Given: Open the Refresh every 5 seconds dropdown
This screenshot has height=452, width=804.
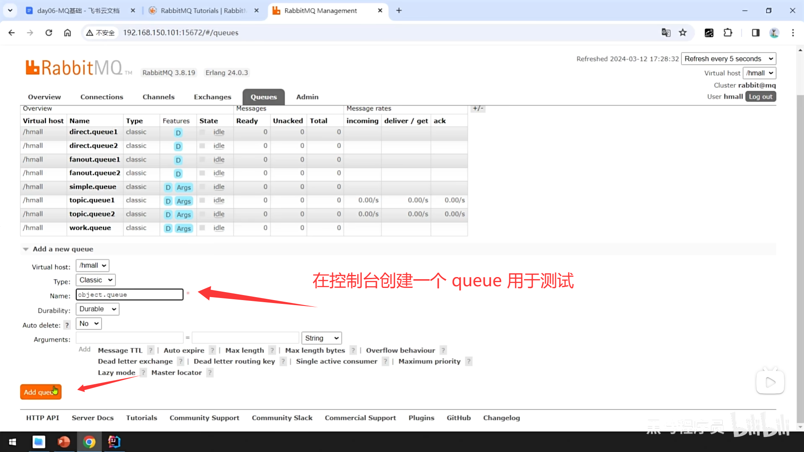Looking at the screenshot, I should (x=728, y=59).
